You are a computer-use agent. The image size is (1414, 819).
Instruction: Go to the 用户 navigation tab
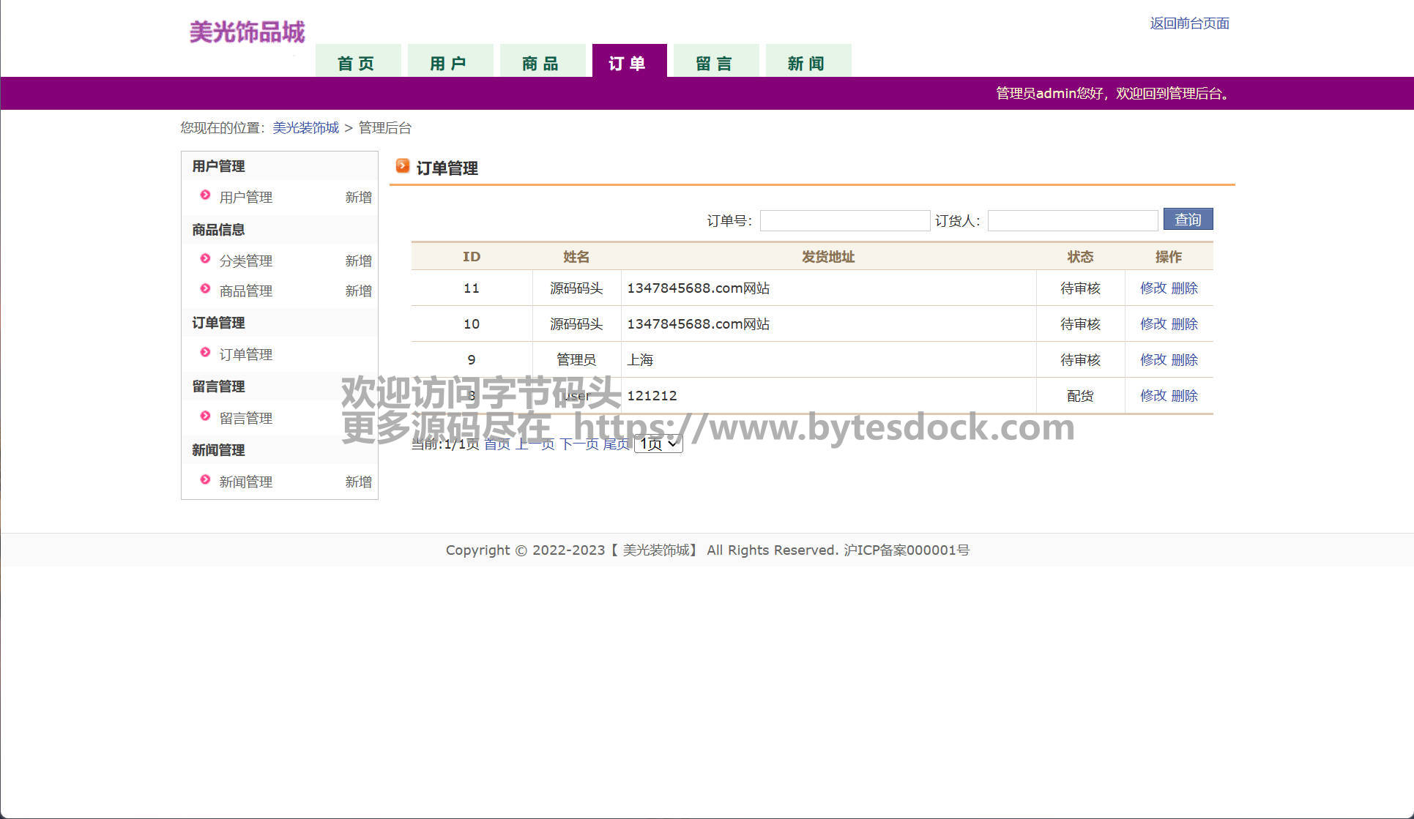pyautogui.click(x=449, y=63)
